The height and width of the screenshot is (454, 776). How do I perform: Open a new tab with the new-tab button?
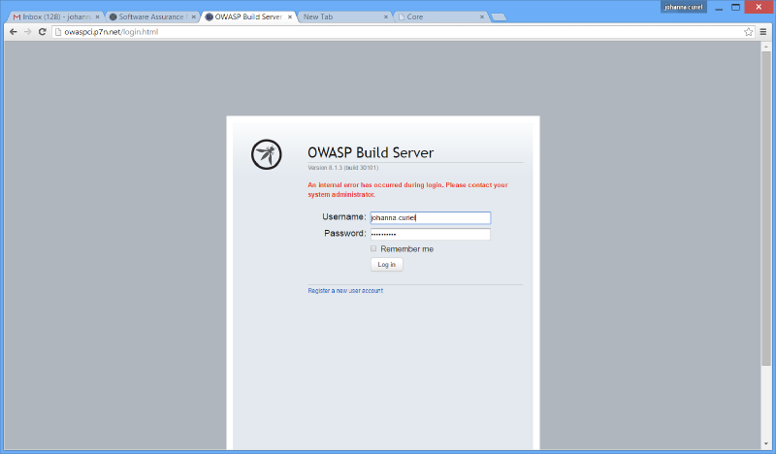(x=498, y=16)
